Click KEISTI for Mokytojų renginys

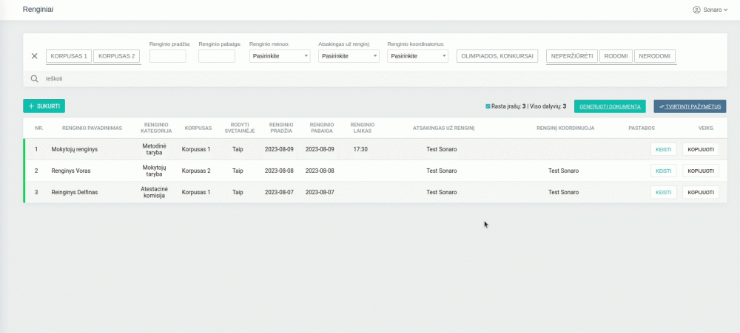(663, 149)
